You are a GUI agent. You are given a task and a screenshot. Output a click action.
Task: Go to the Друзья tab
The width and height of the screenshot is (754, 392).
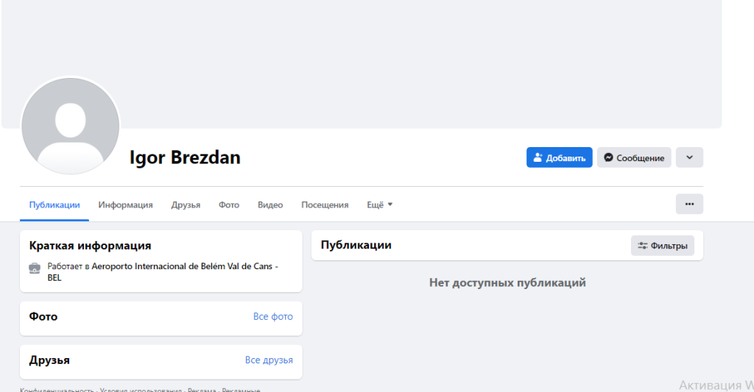point(186,205)
